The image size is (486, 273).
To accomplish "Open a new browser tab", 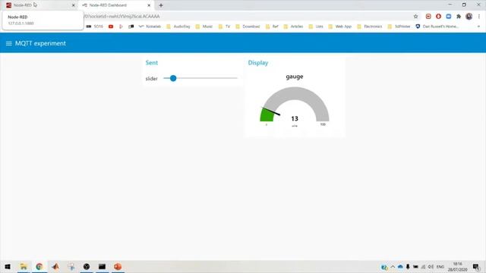I will [161, 5].
